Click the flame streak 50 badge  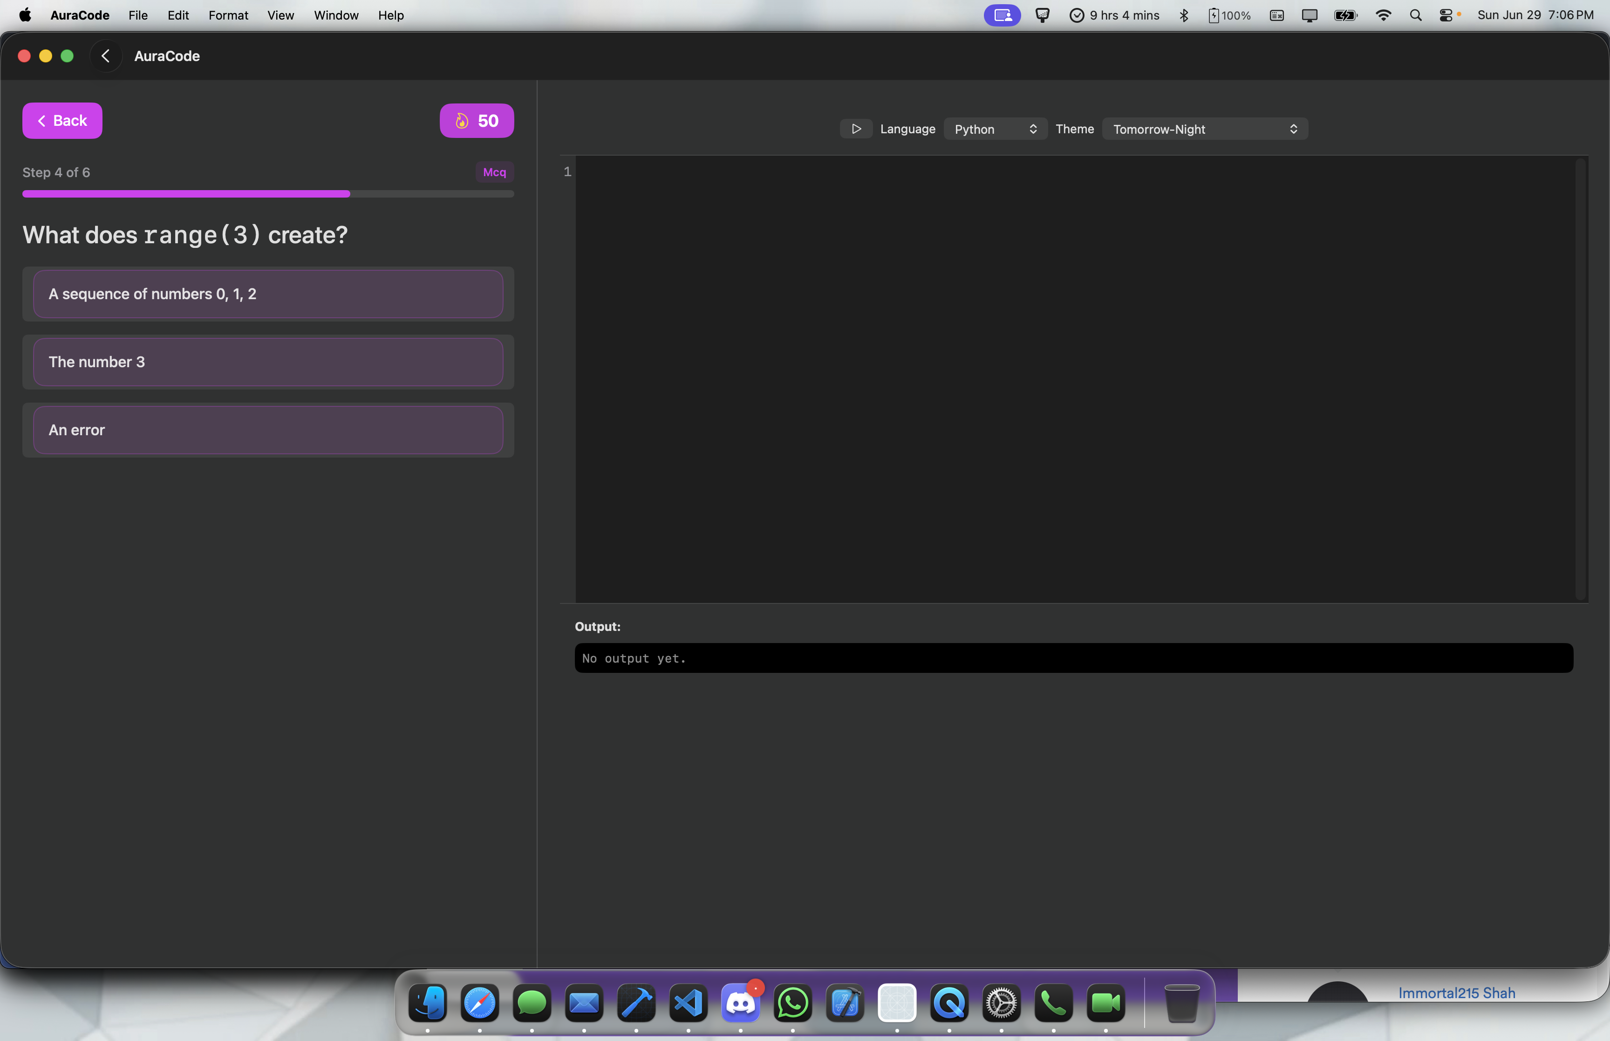pos(476,121)
